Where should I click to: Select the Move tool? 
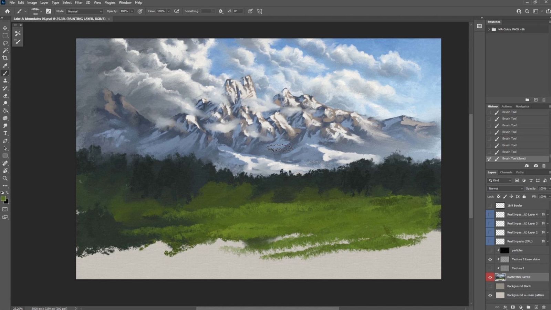[x=5, y=28]
